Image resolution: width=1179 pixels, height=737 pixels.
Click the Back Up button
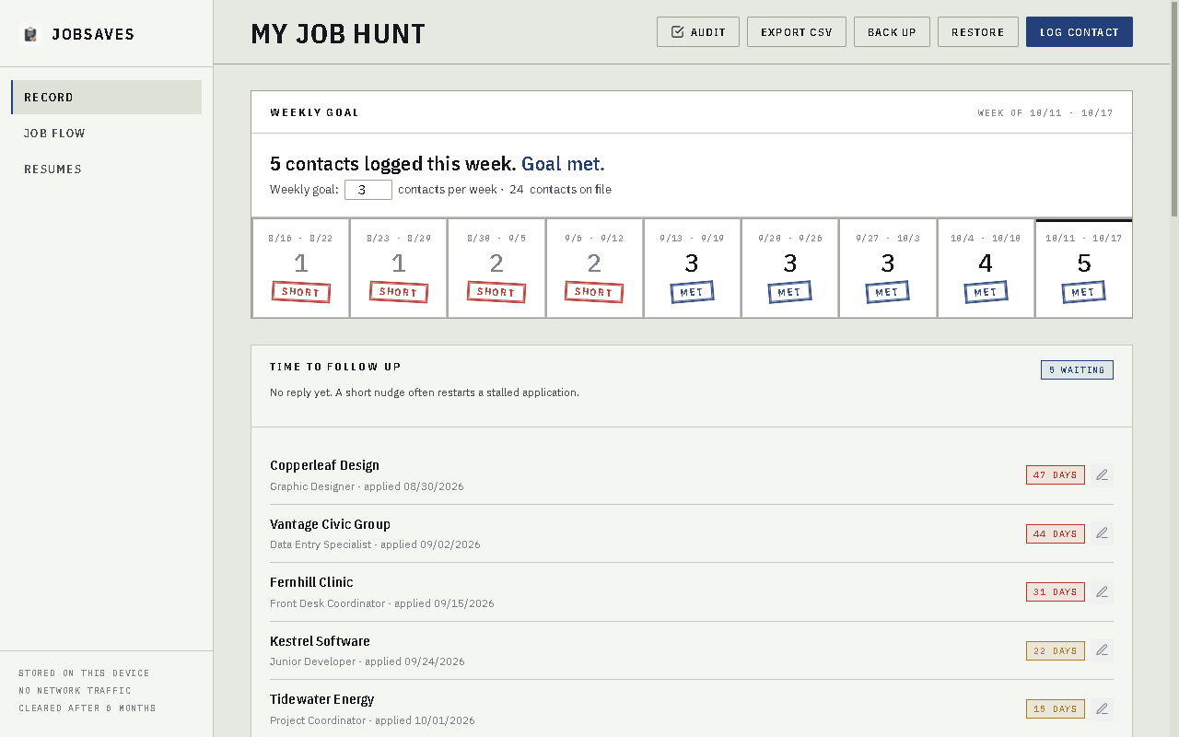coord(892,32)
